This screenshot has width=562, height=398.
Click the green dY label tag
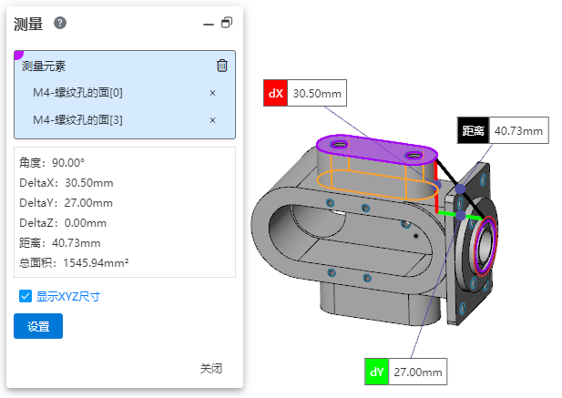click(x=376, y=372)
